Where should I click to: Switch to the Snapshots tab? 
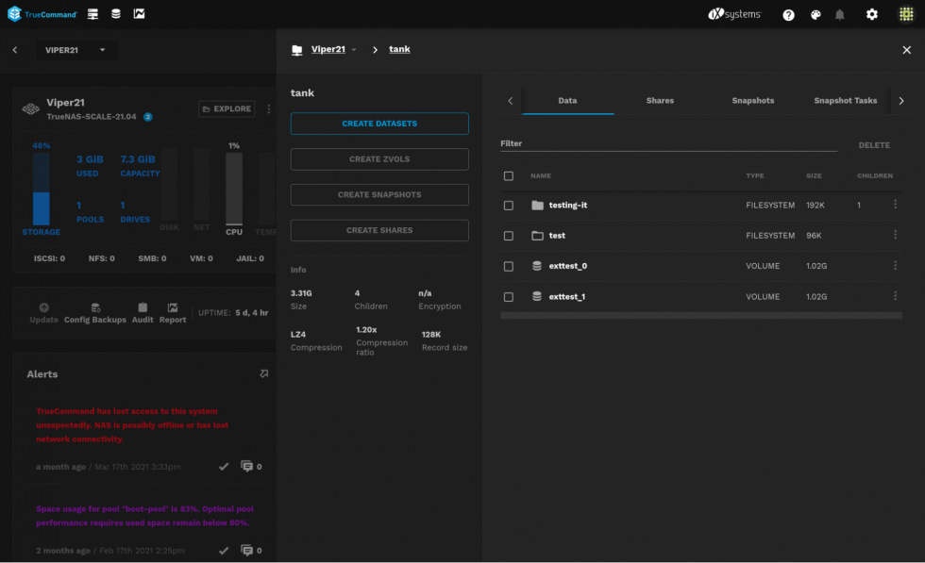point(752,101)
